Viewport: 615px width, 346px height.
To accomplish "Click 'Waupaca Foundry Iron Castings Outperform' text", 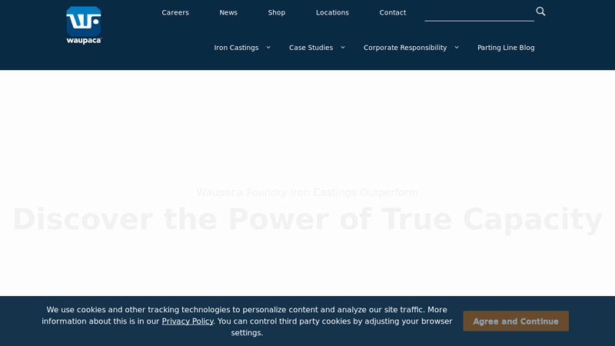I will point(307,193).
